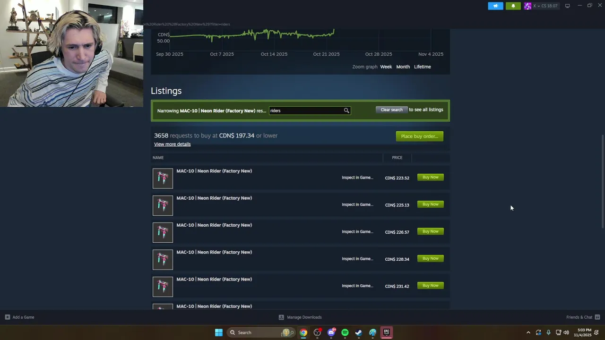Open the network tray icon
This screenshot has width=605, height=340.
(558, 332)
